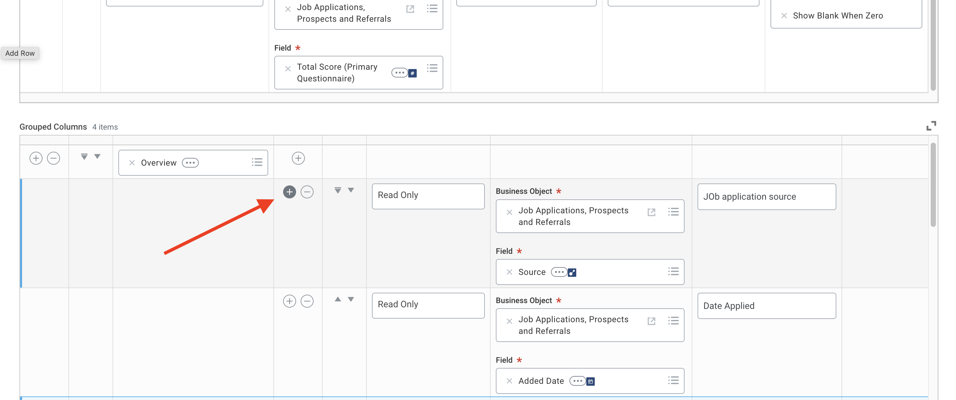Remove Total Score (Primary Questionnaire) field value
956x400 pixels.
(x=288, y=69)
